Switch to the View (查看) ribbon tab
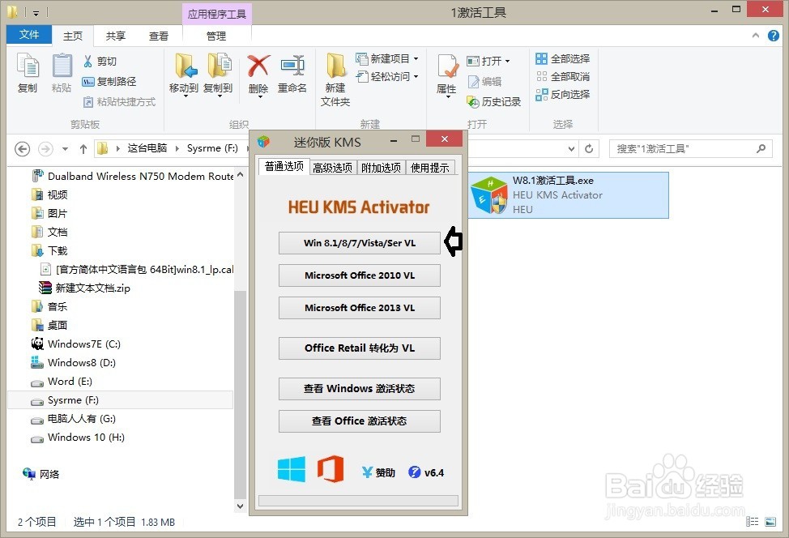The image size is (789, 538). (159, 36)
